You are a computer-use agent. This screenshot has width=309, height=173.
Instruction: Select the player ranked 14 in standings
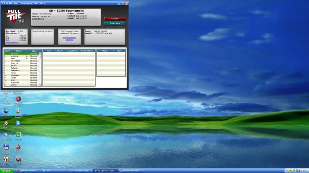[x=21, y=85]
